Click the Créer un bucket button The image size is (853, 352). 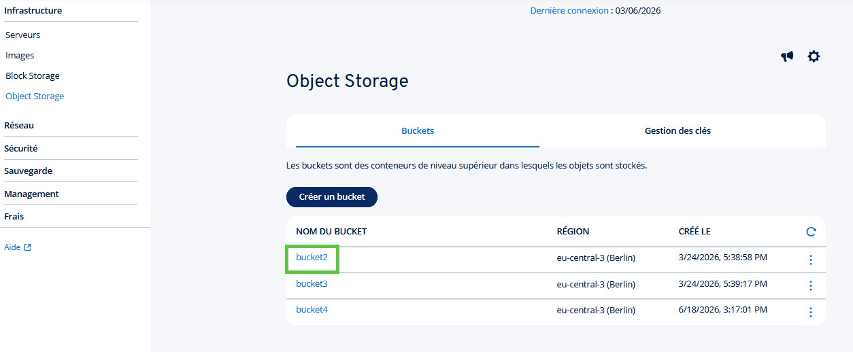[332, 196]
